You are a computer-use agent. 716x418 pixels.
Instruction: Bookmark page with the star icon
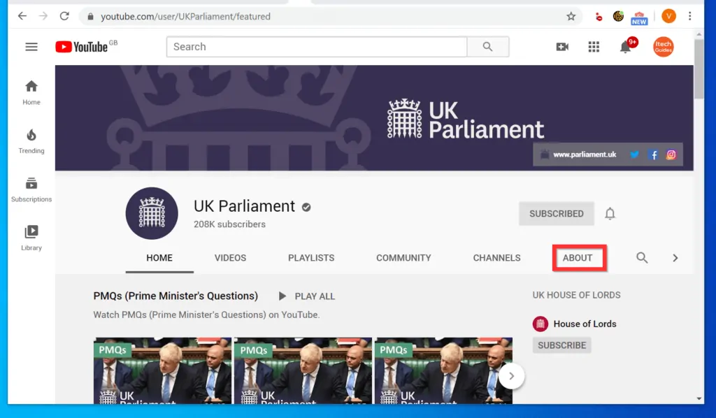[x=571, y=17]
